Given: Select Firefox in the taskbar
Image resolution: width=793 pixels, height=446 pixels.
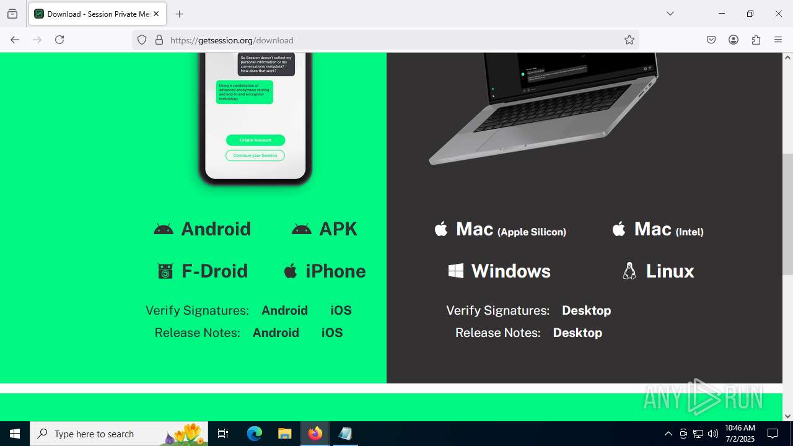Looking at the screenshot, I should click(315, 434).
